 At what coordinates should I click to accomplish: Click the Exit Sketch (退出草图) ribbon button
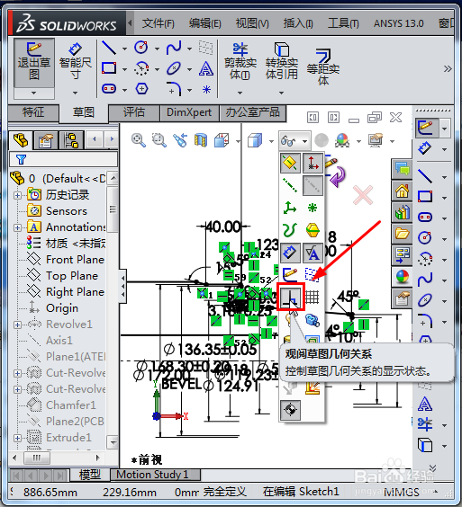(x=34, y=62)
